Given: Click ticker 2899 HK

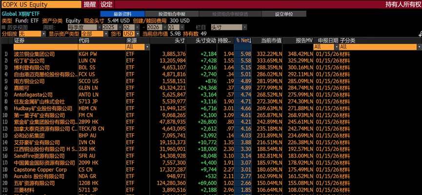Looking at the screenshot, I should [x=87, y=122].
